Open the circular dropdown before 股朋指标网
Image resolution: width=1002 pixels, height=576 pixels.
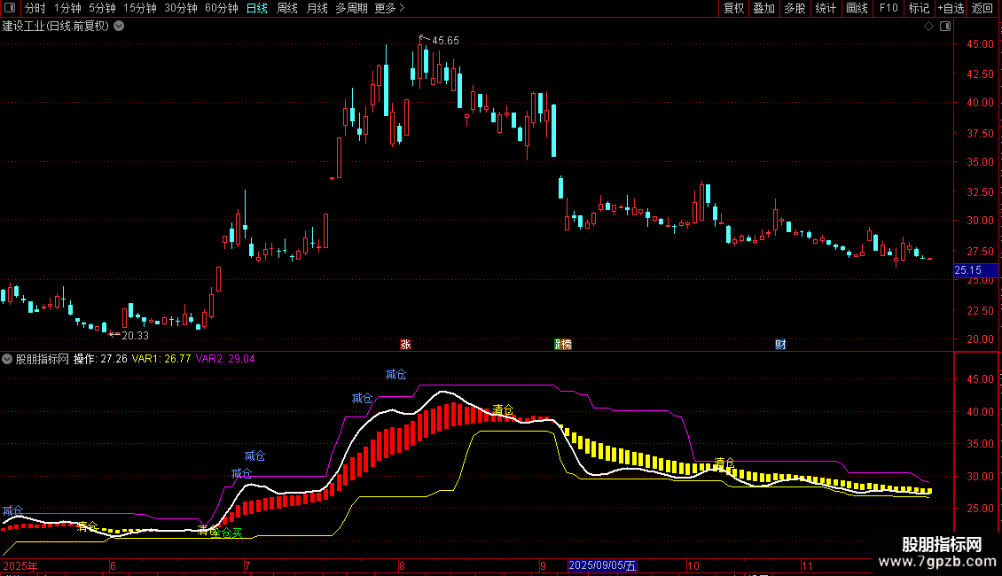(x=7, y=359)
